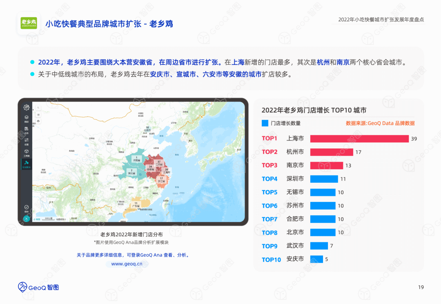Screen dimensions: 441x304
Task: Click the red 杭州市 bar valued 17
Action: point(332,152)
